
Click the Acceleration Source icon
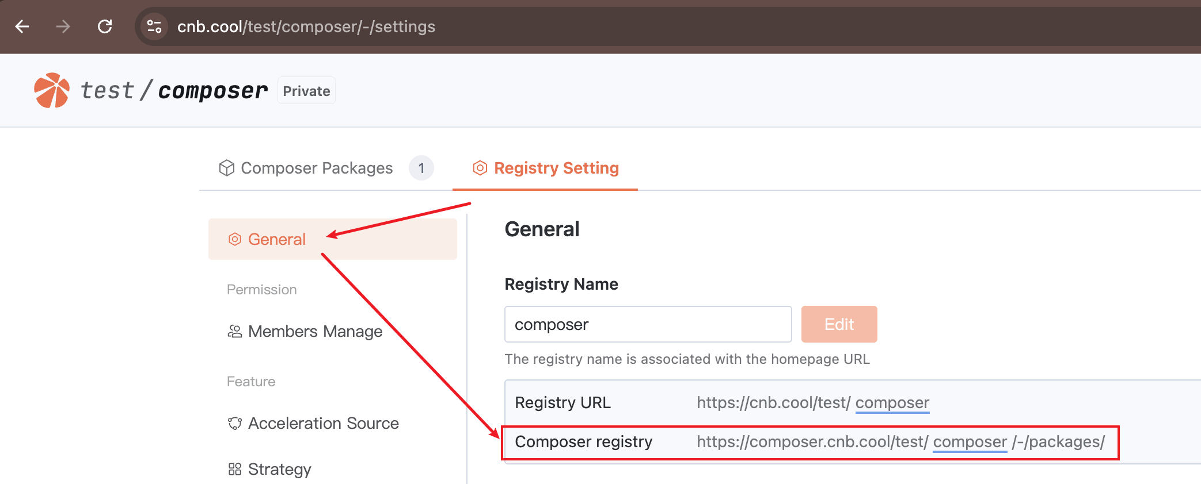coord(235,424)
